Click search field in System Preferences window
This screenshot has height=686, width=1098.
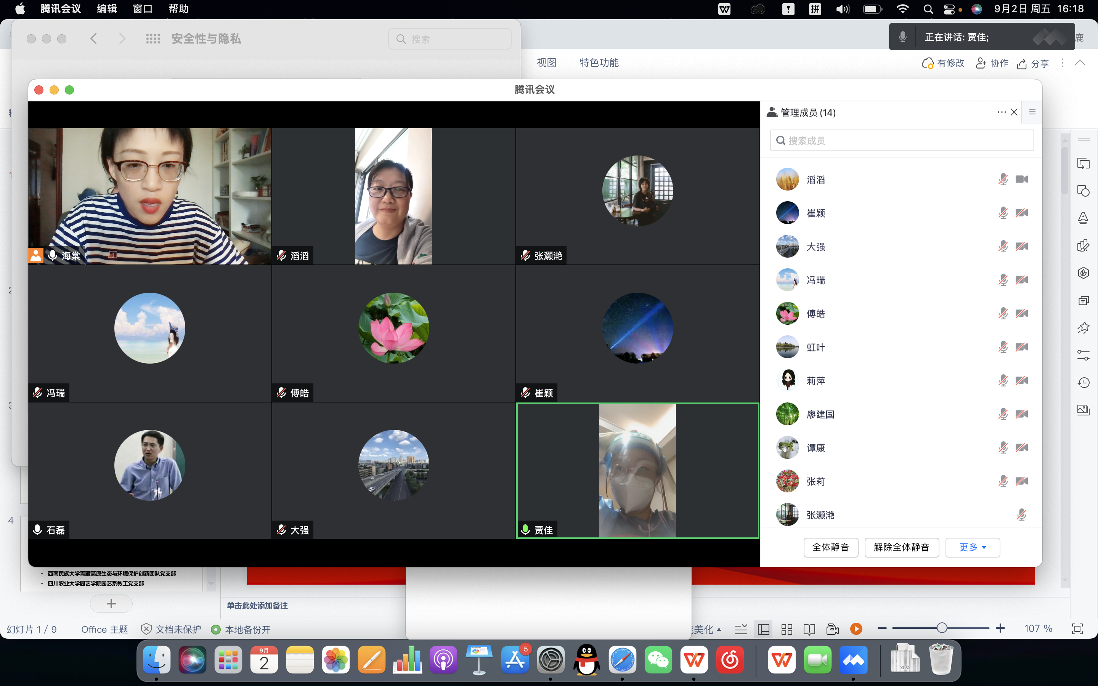point(449,39)
